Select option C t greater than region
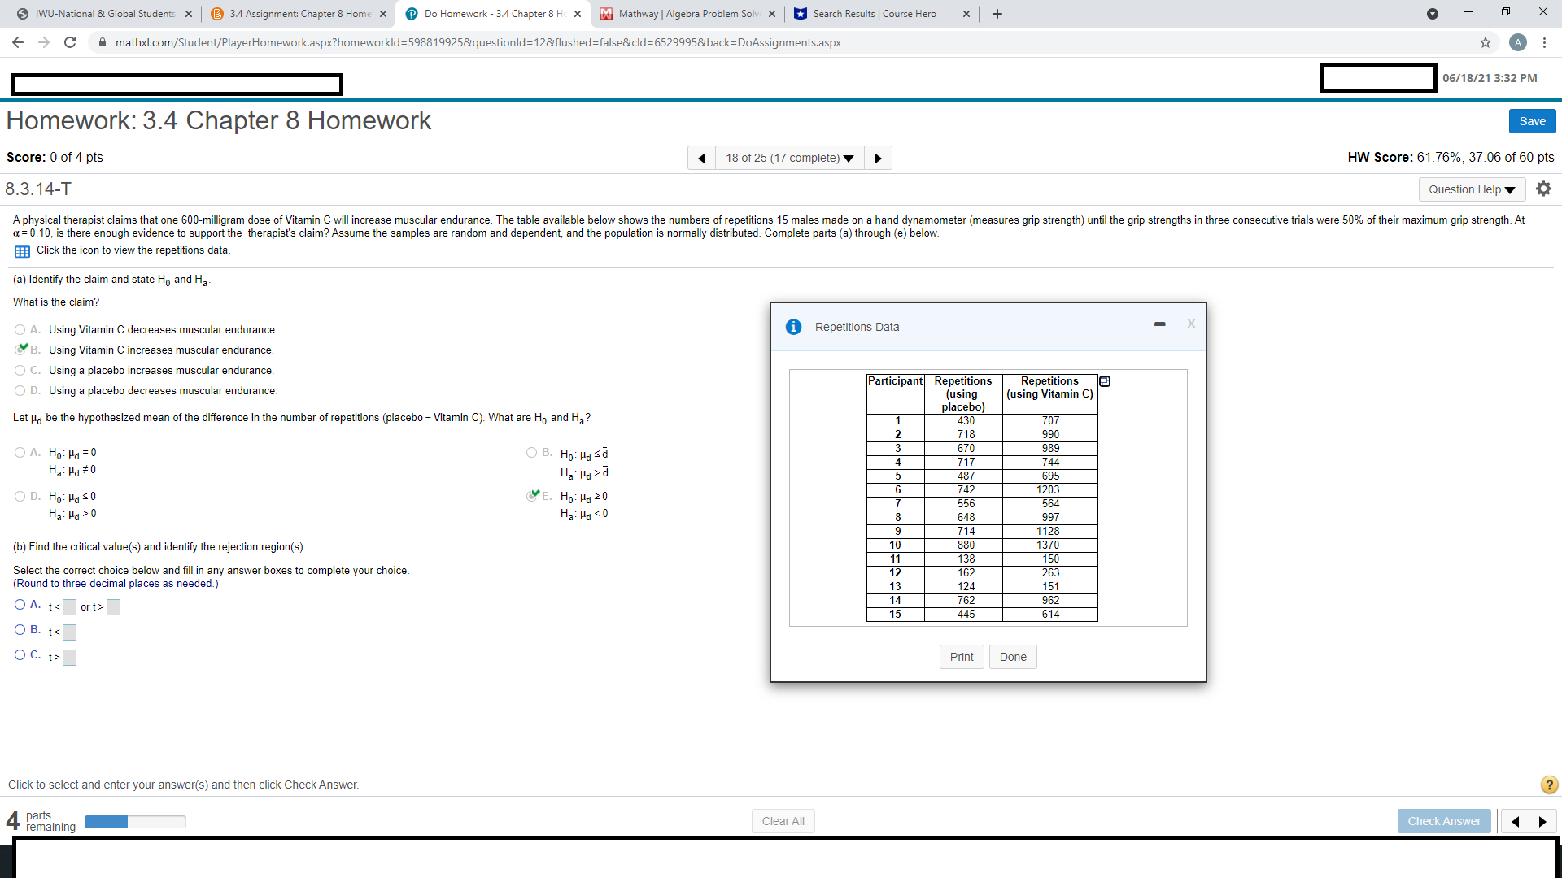1562x878 pixels. click(20, 655)
